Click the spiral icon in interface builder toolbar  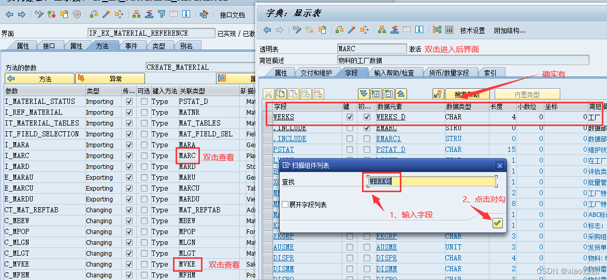coord(77,14)
